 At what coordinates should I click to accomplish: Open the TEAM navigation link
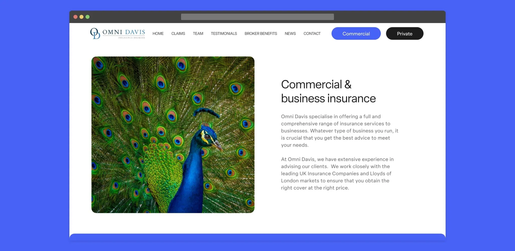point(198,34)
